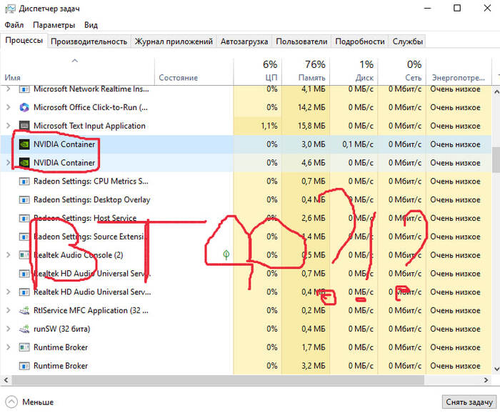Expand Microsoft Office Click-to-Run process group
Image resolution: width=500 pixels, height=416 pixels.
tap(9, 107)
